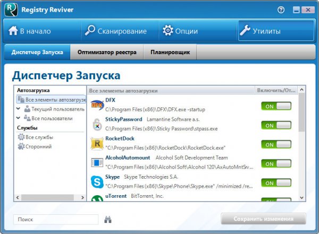Click the horizontal scrollbar thumb in tree panel
The width and height of the screenshot is (319, 234).
pyautogui.click(x=47, y=197)
